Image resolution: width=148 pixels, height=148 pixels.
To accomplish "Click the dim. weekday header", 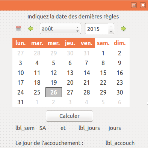I will click(119, 43).
